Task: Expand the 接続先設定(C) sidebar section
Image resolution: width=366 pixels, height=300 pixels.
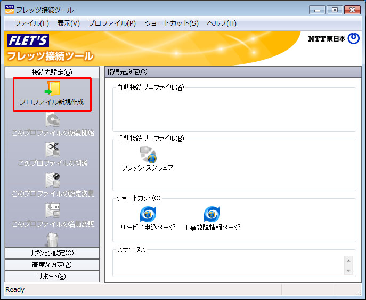Action: pyautogui.click(x=52, y=72)
